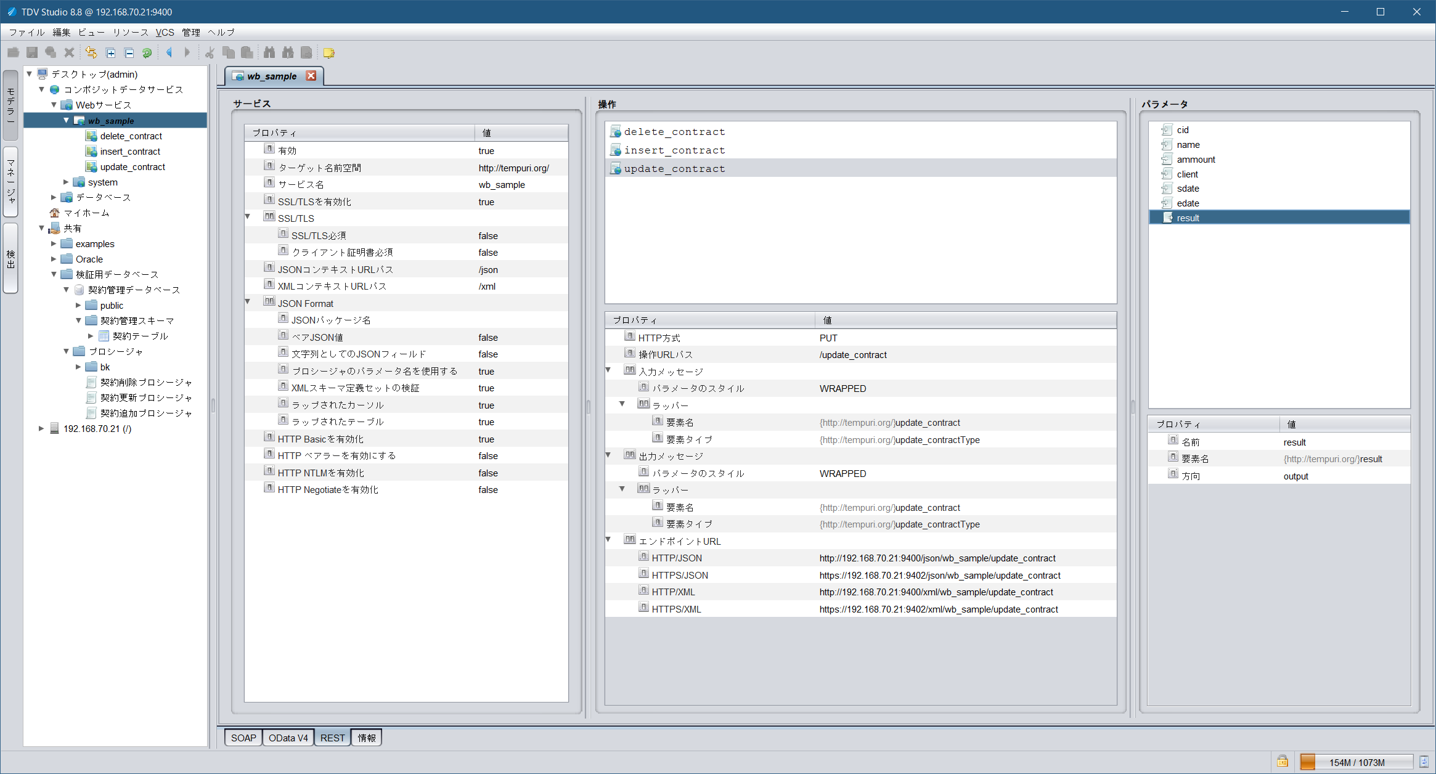Expand the Oracle folder

click(x=54, y=259)
